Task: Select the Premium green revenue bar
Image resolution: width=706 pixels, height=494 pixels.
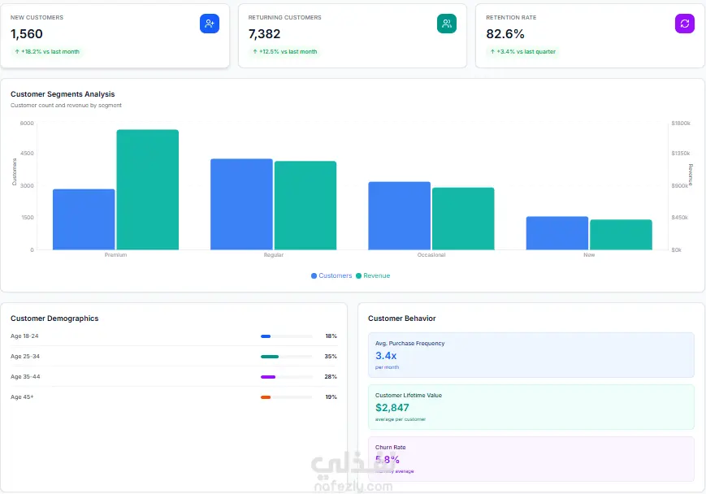Action: [x=148, y=189]
